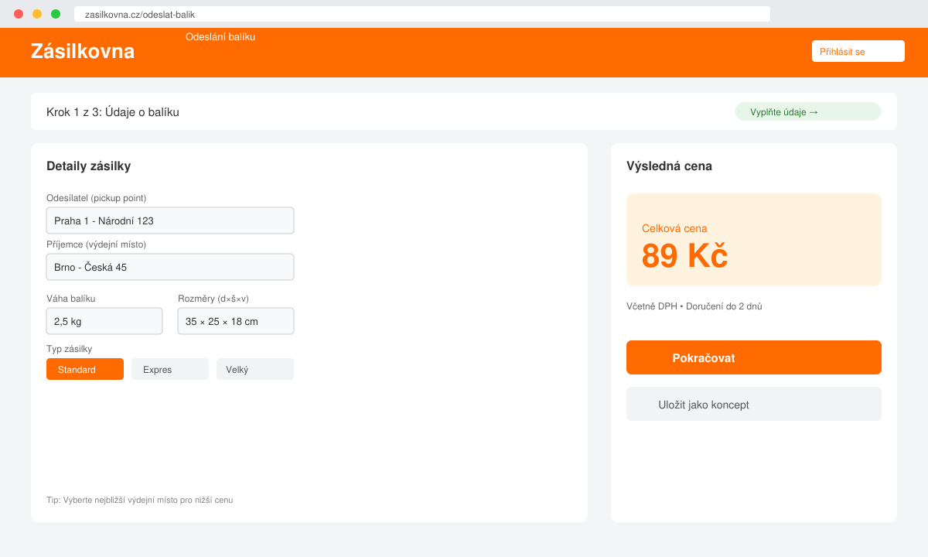Screen dimensions: 928x557
Task: Select the Expres shipment type
Action: click(170, 369)
